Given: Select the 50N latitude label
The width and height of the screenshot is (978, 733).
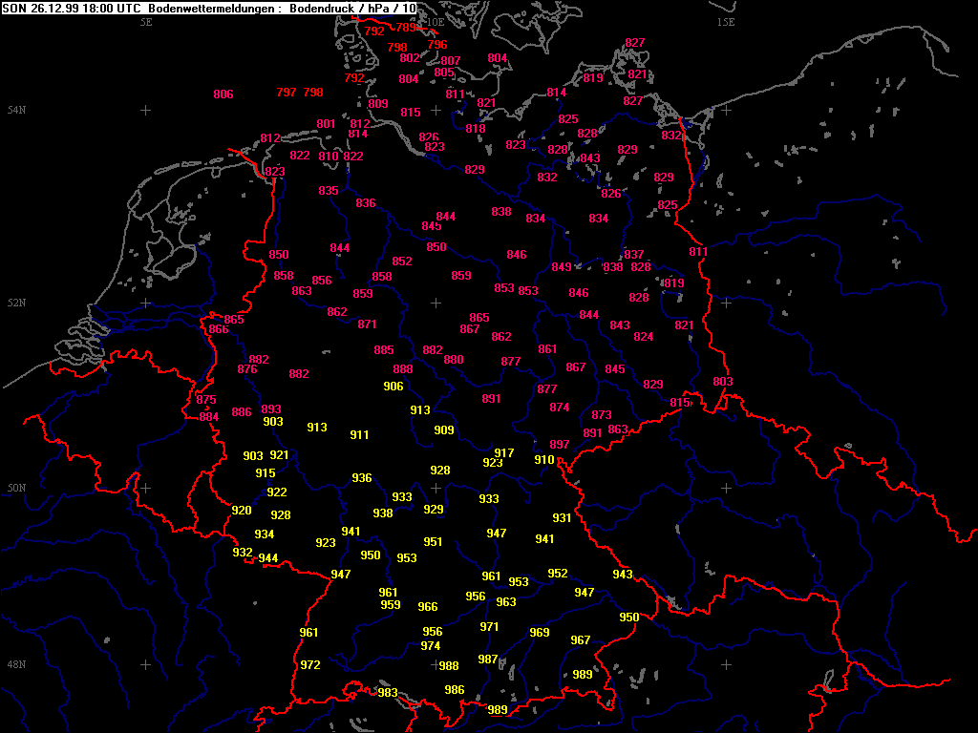Looking at the screenshot, I should [x=16, y=489].
